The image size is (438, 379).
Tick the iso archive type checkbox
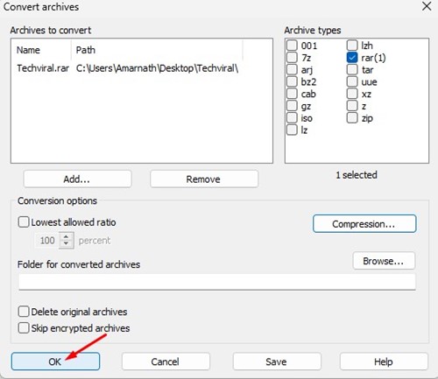(292, 118)
